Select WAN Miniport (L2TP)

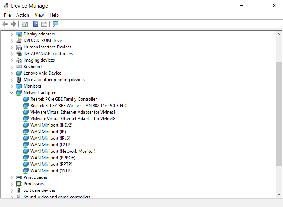pyautogui.click(x=51, y=145)
